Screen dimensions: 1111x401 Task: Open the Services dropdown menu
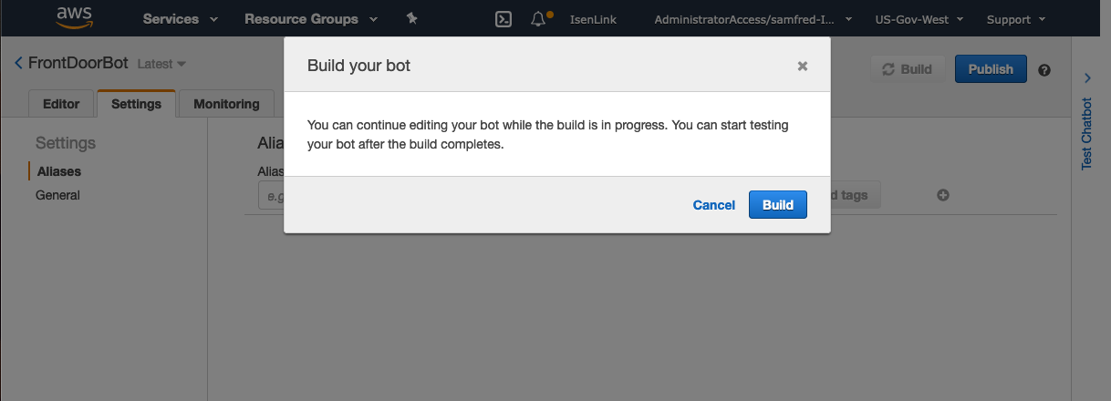(180, 19)
